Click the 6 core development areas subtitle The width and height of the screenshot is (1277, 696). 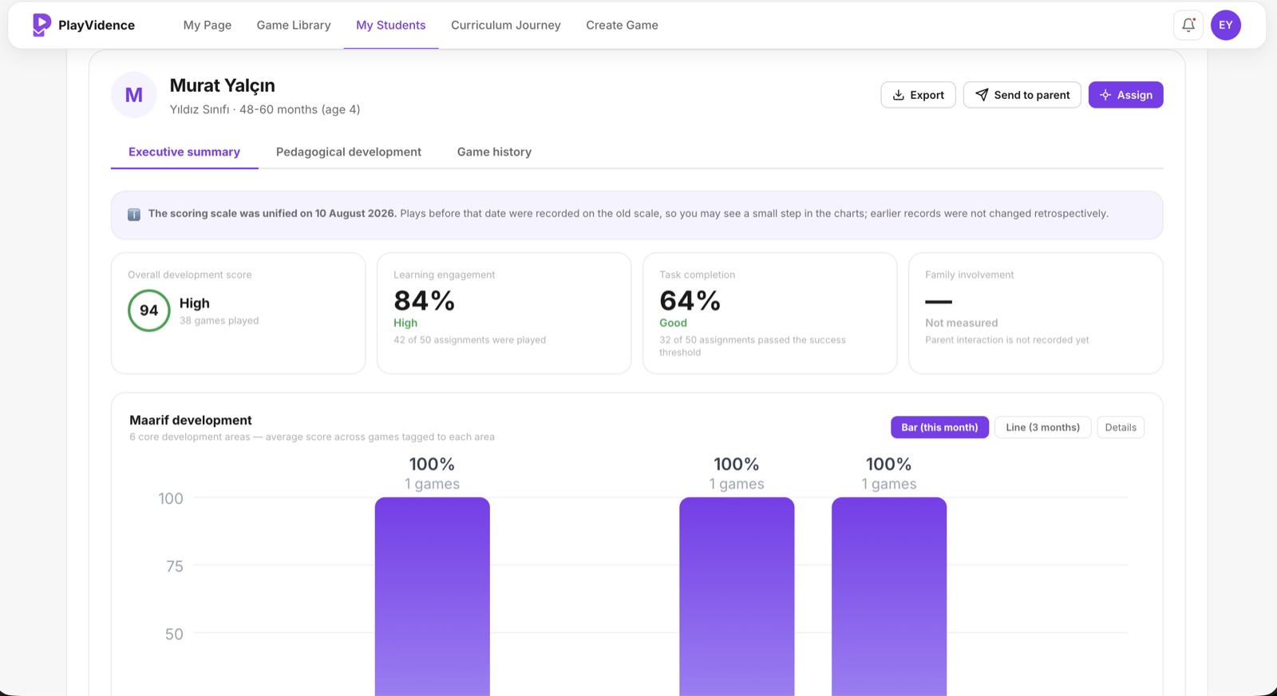[312, 437]
